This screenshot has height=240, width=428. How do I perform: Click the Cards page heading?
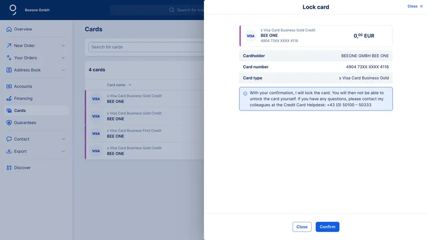tap(93, 29)
